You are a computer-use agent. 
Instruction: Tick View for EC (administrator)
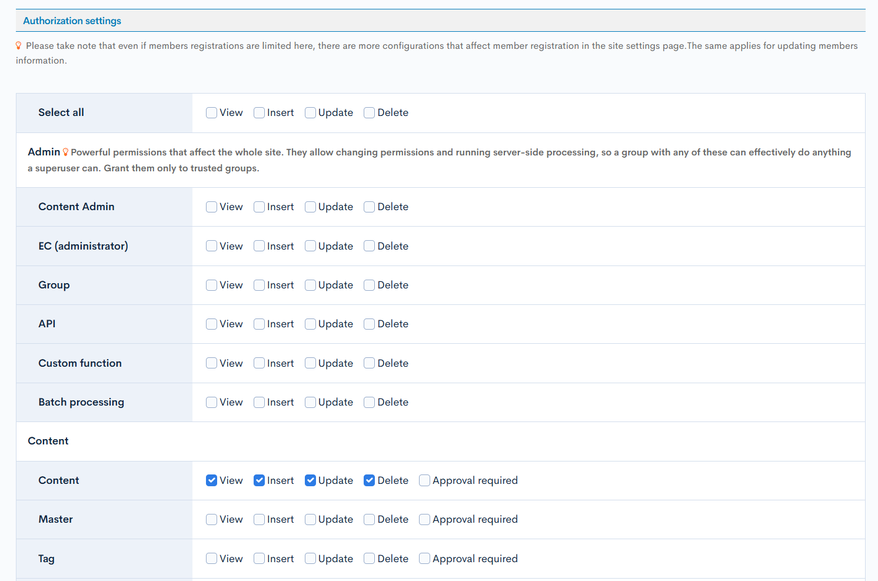211,246
